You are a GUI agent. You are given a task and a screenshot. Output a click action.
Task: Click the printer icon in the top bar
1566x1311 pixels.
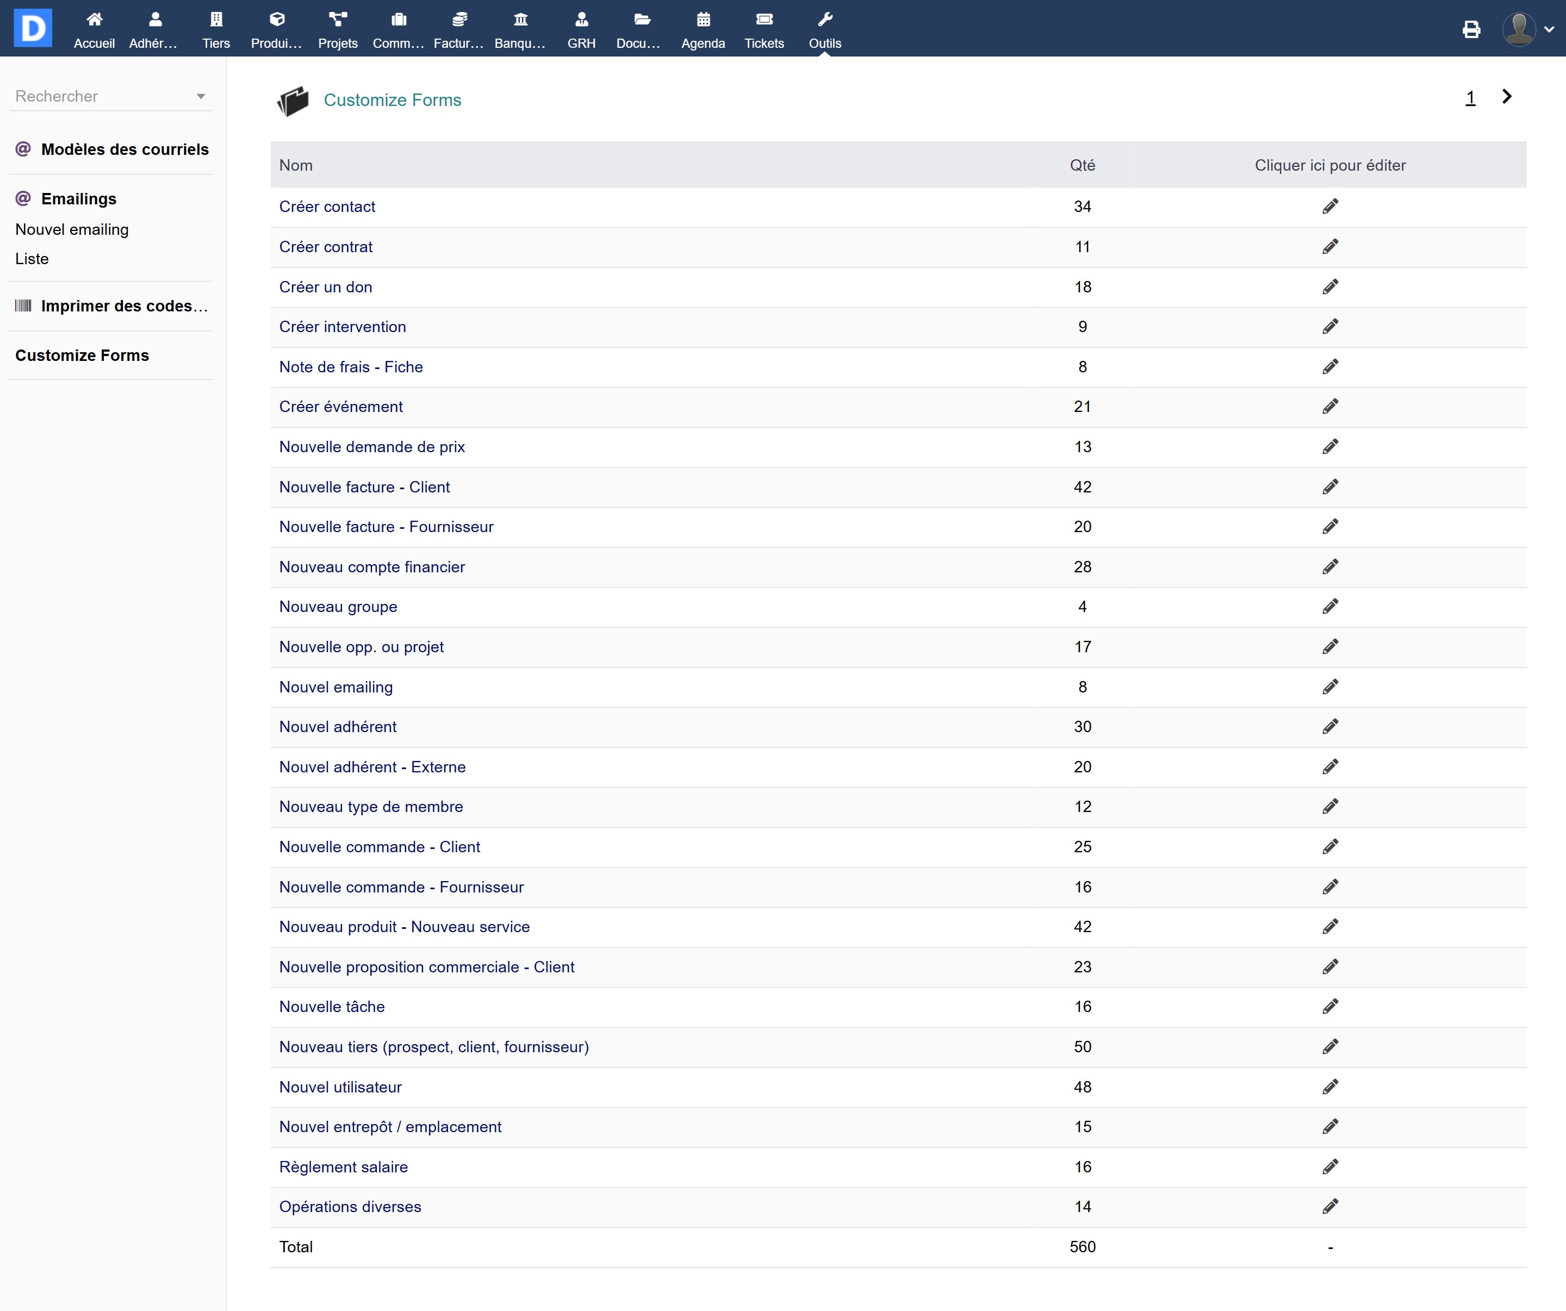click(1470, 30)
